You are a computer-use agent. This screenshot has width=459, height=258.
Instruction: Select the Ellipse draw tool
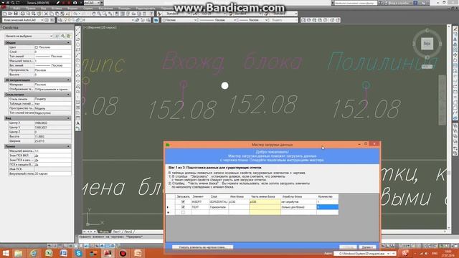[x=78, y=76]
